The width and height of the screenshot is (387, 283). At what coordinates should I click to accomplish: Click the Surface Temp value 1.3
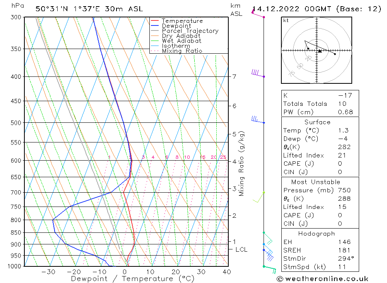click(x=343, y=130)
